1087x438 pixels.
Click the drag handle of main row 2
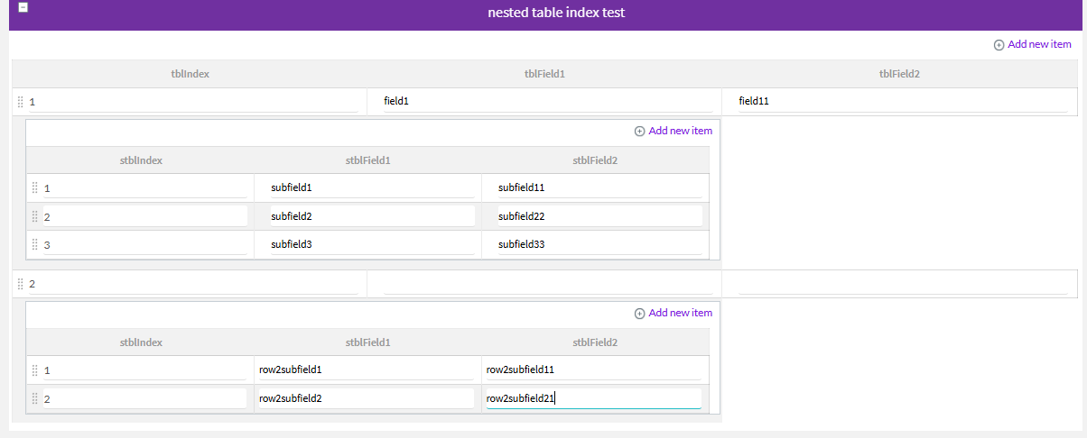coord(21,284)
